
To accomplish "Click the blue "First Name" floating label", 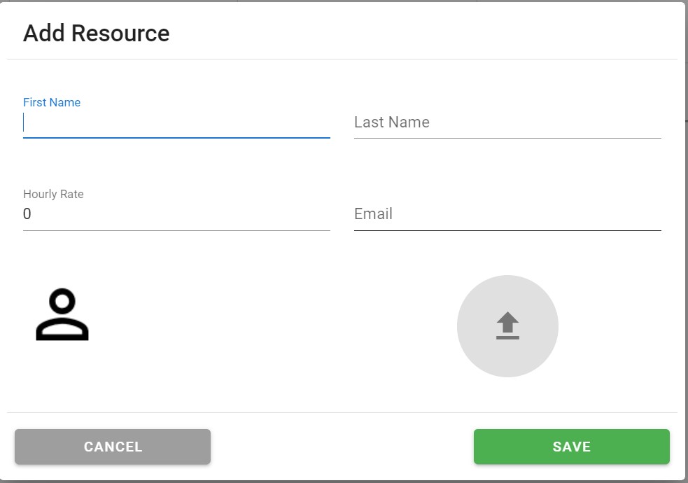I will click(x=52, y=102).
